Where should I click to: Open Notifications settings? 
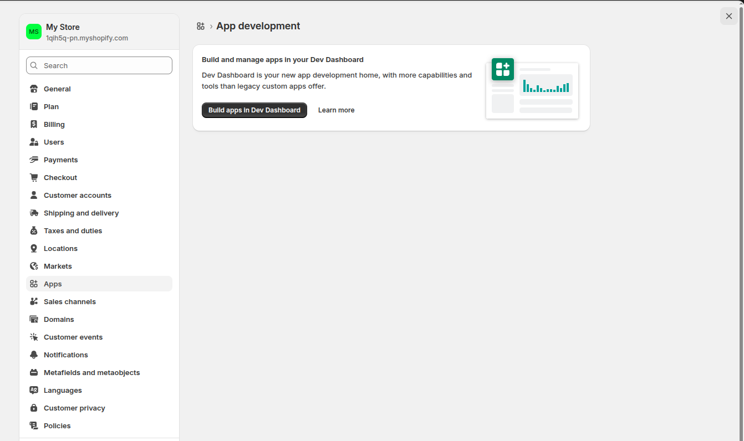click(x=99, y=355)
